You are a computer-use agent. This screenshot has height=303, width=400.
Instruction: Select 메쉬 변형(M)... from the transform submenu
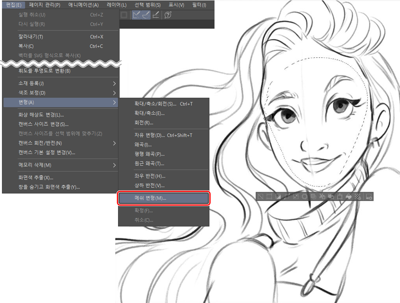[x=164, y=198]
